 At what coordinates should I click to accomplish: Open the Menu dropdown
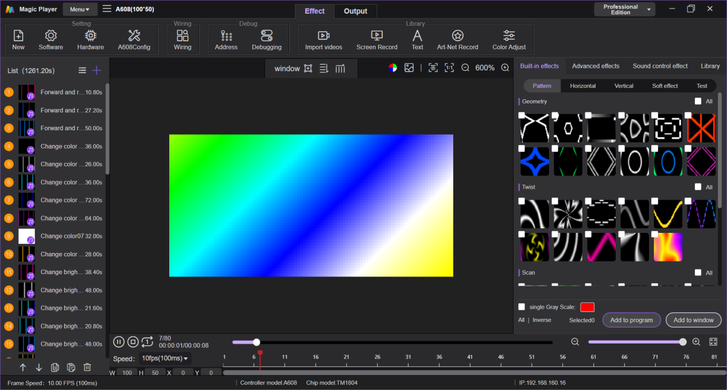(x=80, y=9)
